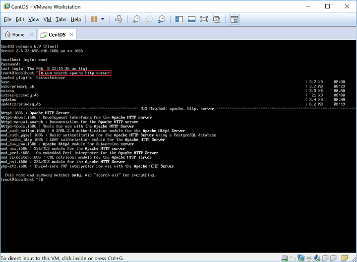Open the View menu
The image size is (357, 262).
coord(34,19)
